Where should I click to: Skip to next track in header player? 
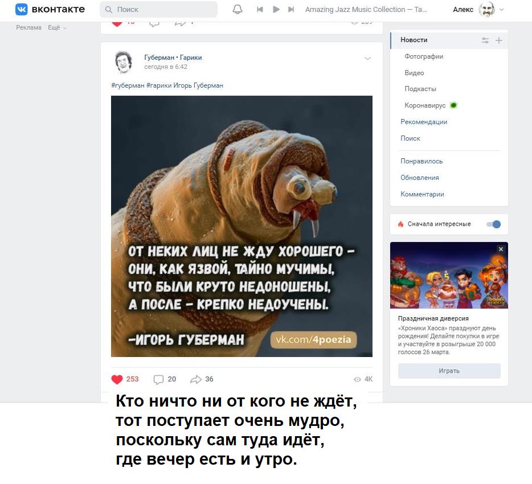point(291,10)
